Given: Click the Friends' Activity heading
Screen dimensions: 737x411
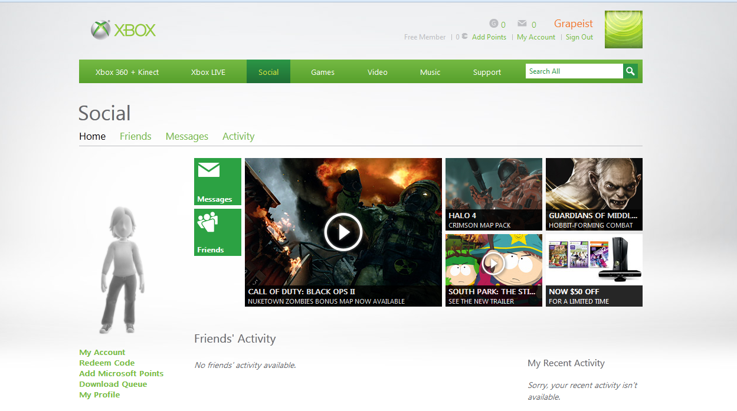Looking at the screenshot, I should pyautogui.click(x=235, y=338).
